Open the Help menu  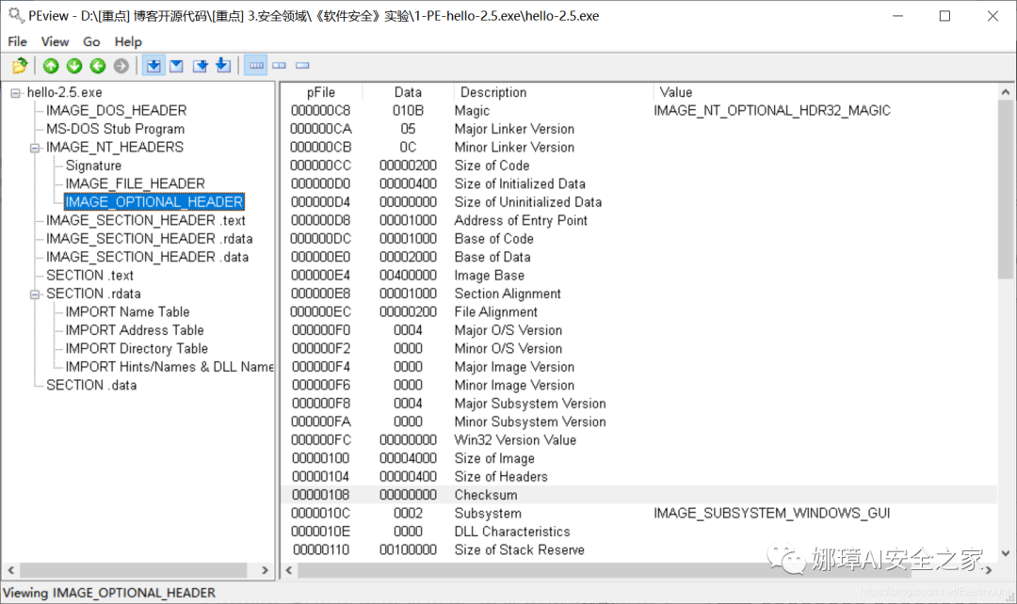tap(128, 41)
